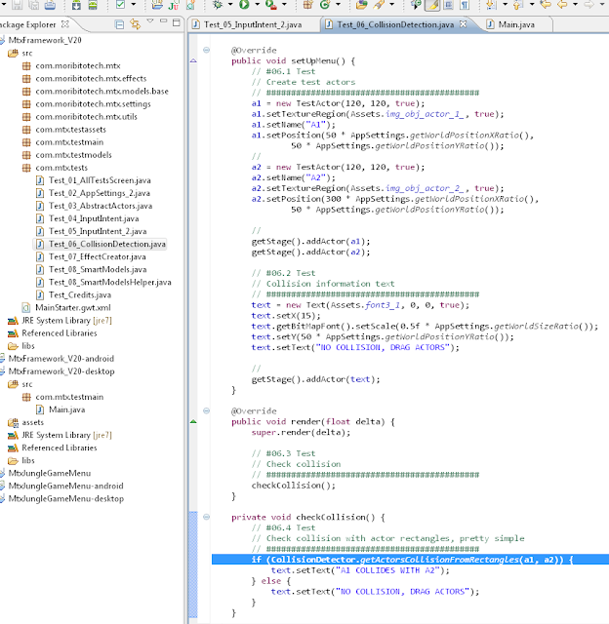Click the checkmark task toolbar icon

(120, 4)
